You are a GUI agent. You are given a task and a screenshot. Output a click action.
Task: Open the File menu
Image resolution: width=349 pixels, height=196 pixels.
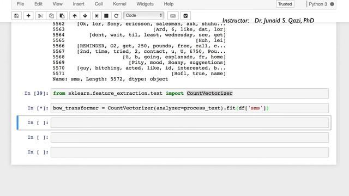tap(21, 4)
